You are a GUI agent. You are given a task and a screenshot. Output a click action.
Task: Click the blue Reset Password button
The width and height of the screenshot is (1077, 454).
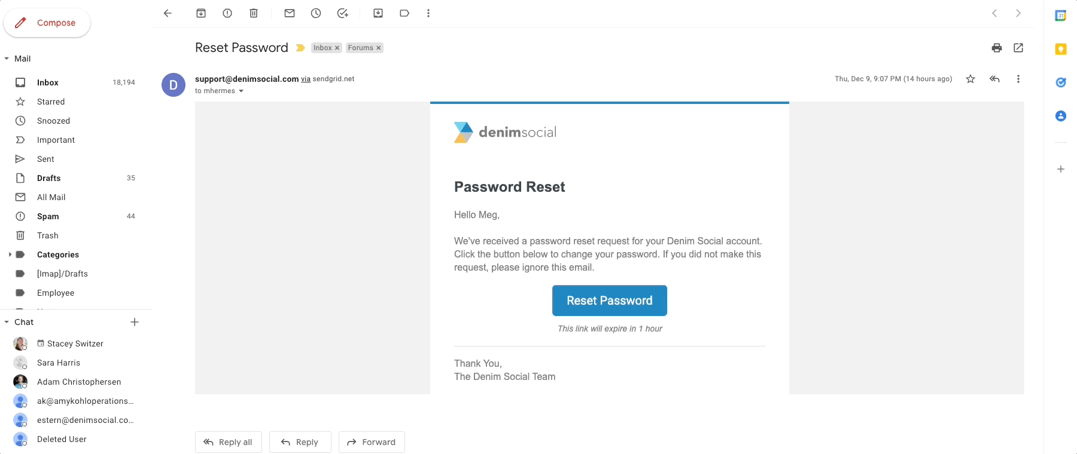[609, 300]
